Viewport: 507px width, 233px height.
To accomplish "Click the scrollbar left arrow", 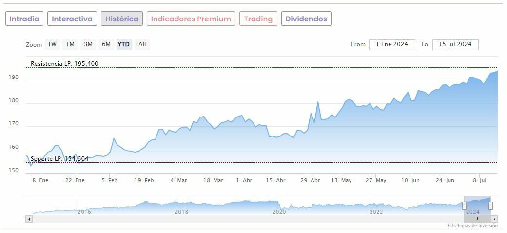I will coord(29,219).
